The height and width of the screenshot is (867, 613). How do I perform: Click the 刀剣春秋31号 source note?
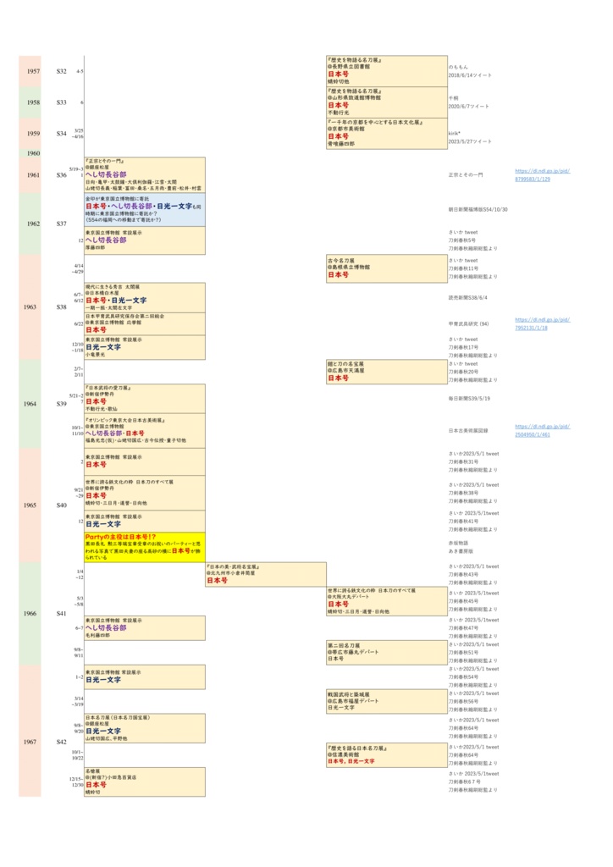tap(463, 461)
